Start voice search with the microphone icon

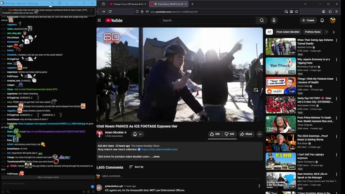click(x=274, y=20)
